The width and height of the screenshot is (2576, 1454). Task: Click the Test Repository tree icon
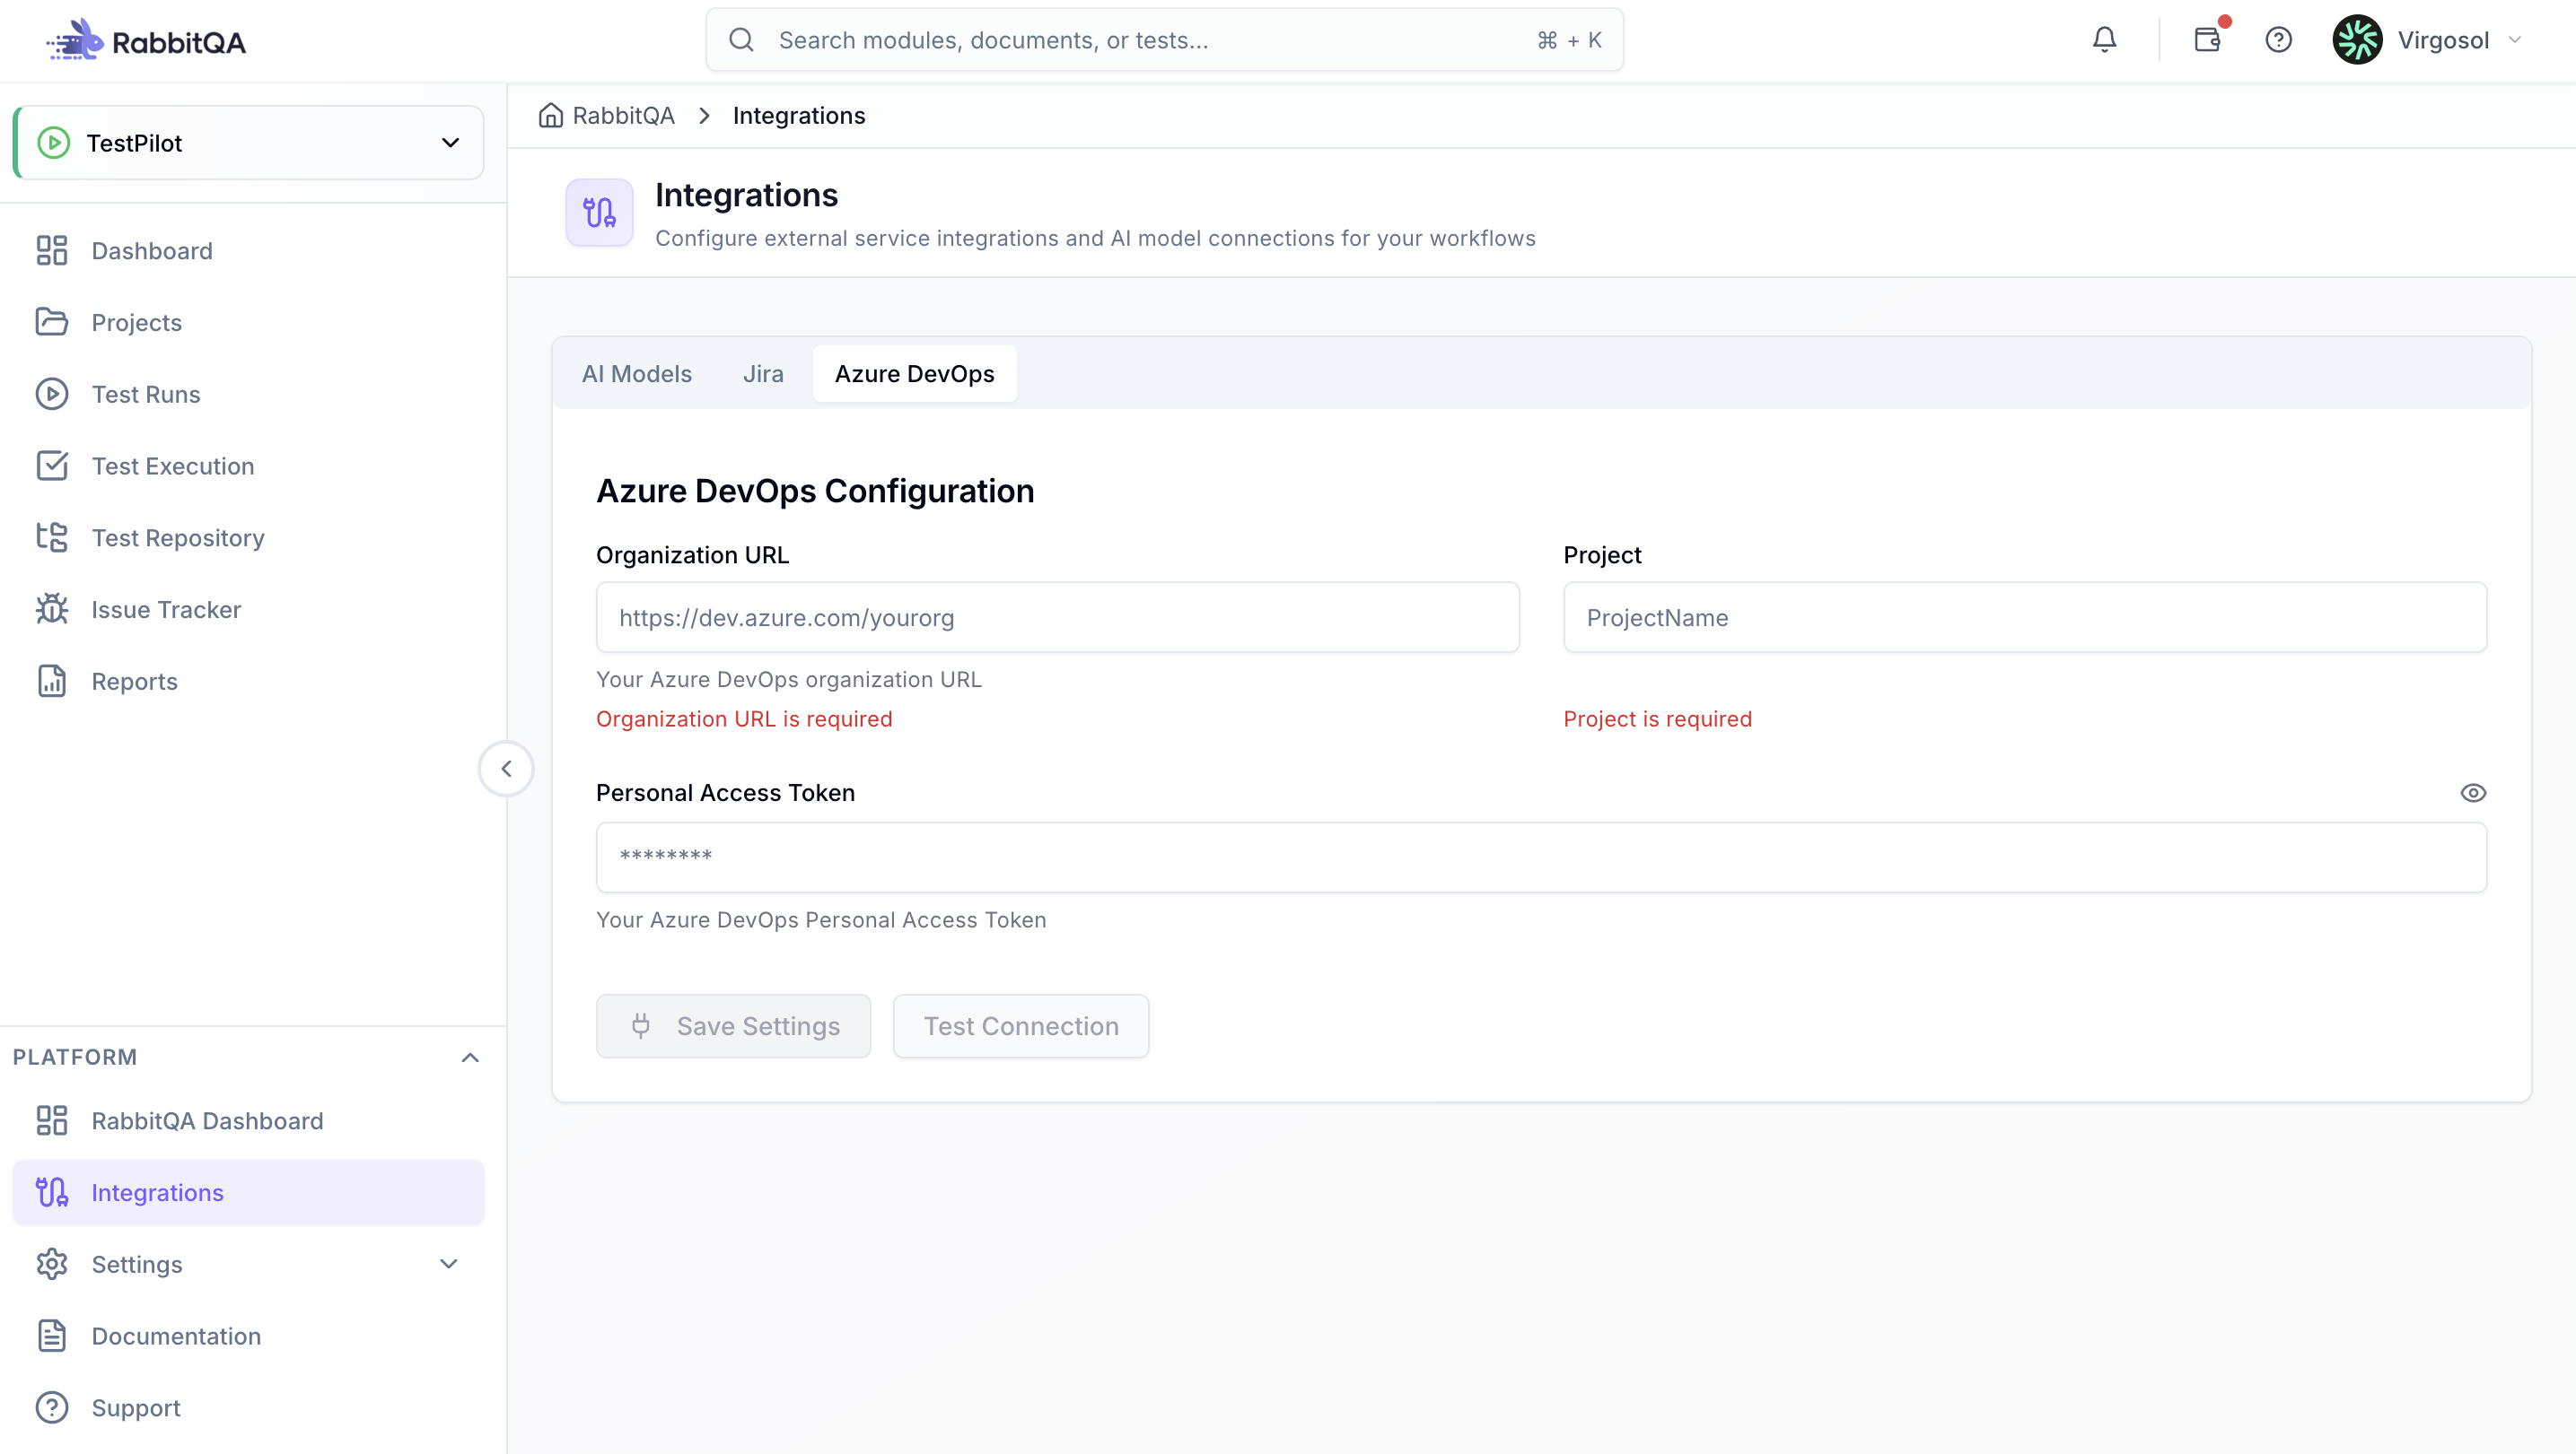52,537
